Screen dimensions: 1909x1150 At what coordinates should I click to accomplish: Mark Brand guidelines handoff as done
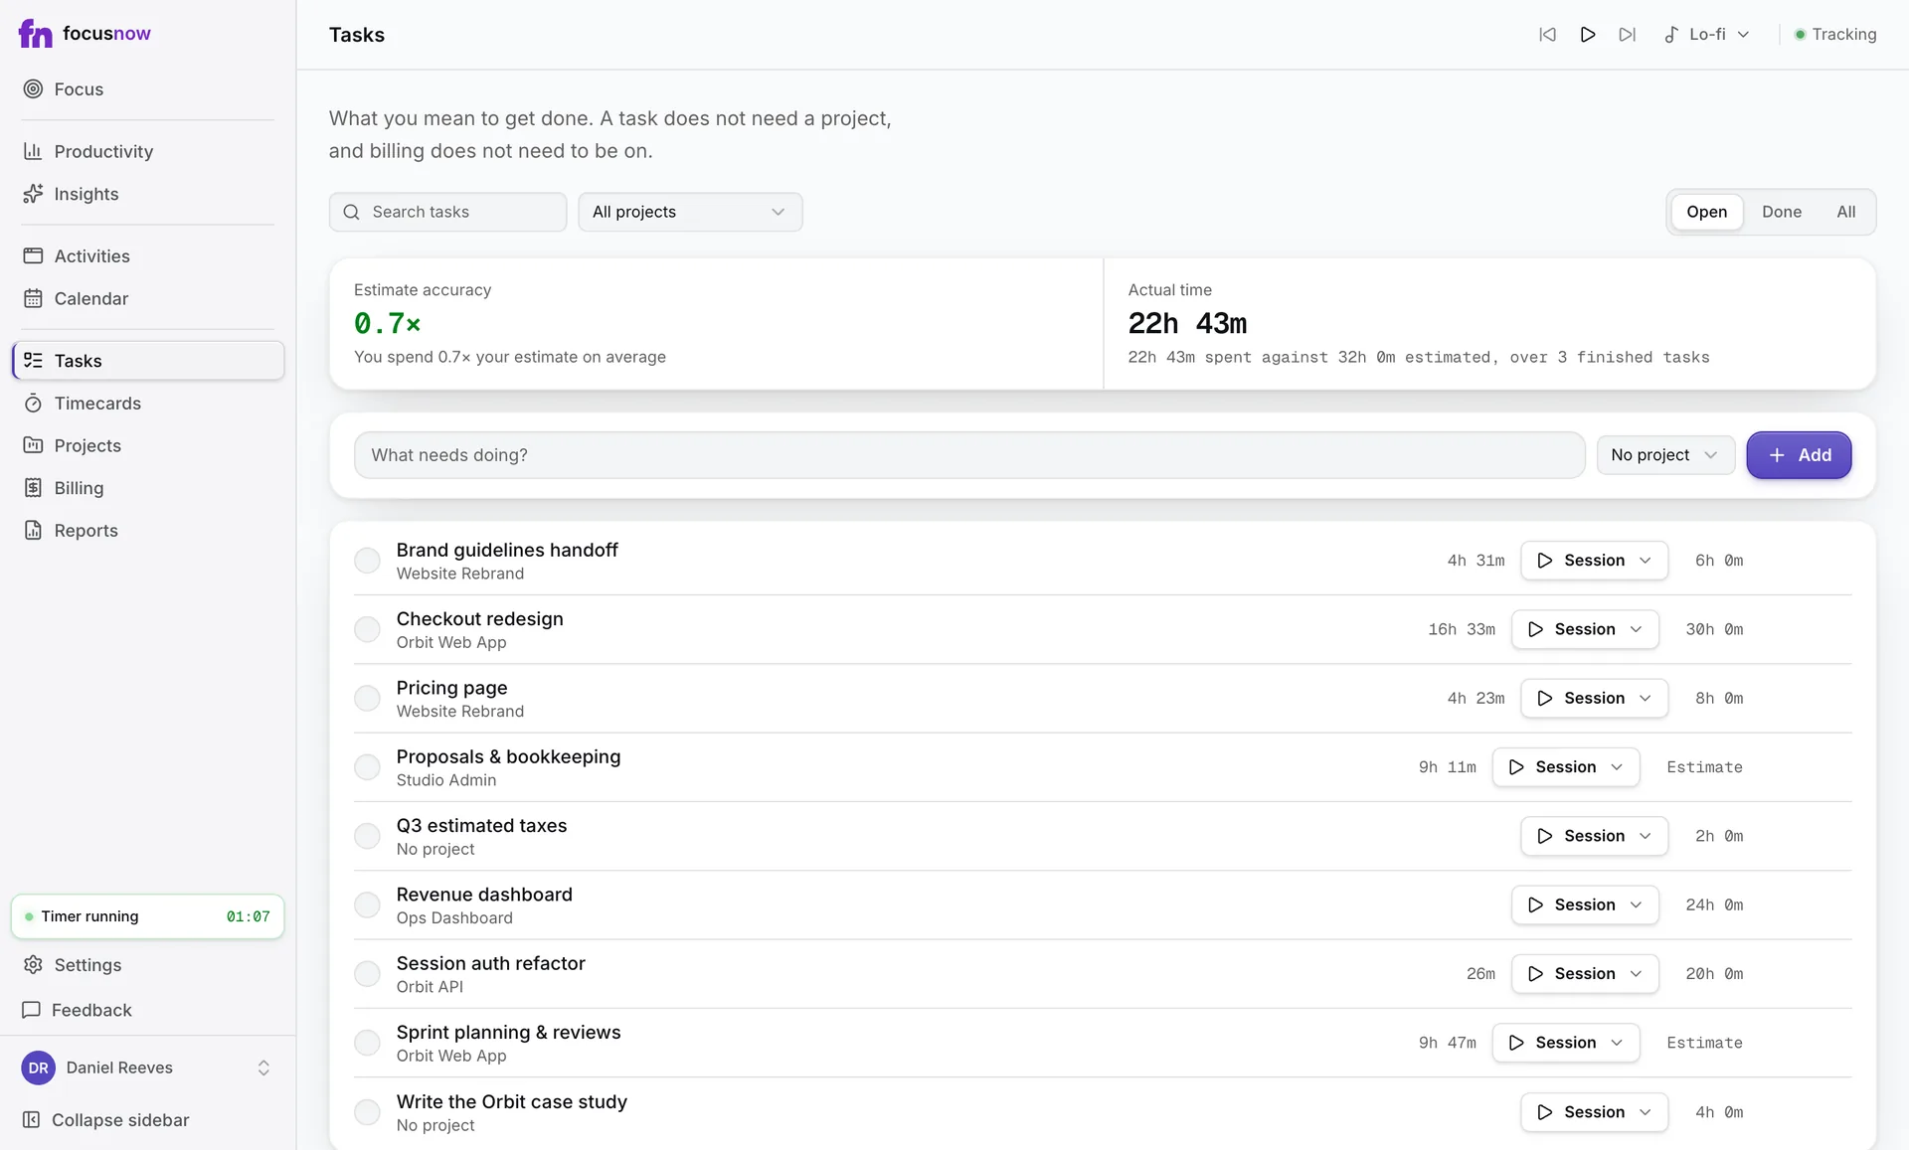pyautogui.click(x=367, y=561)
